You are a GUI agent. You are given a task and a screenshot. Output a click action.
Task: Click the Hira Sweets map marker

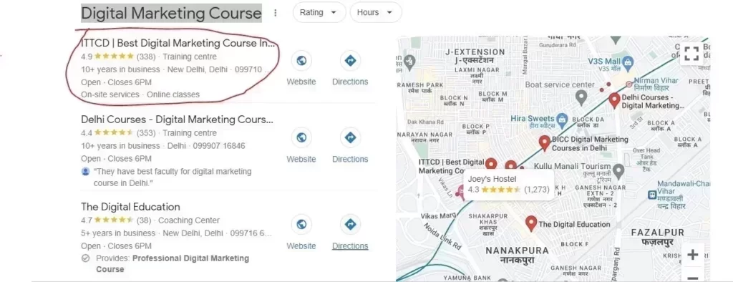point(563,119)
